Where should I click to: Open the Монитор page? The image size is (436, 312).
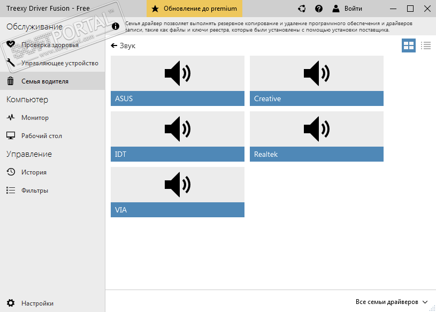tap(52, 118)
